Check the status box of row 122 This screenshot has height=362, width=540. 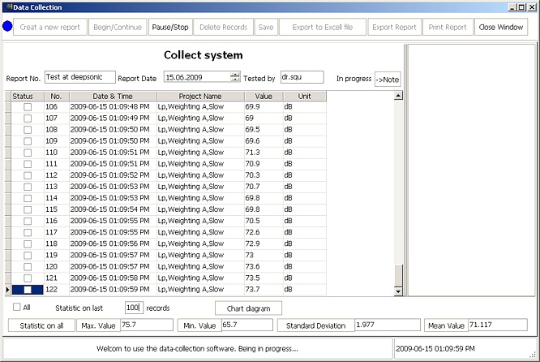pos(28,290)
